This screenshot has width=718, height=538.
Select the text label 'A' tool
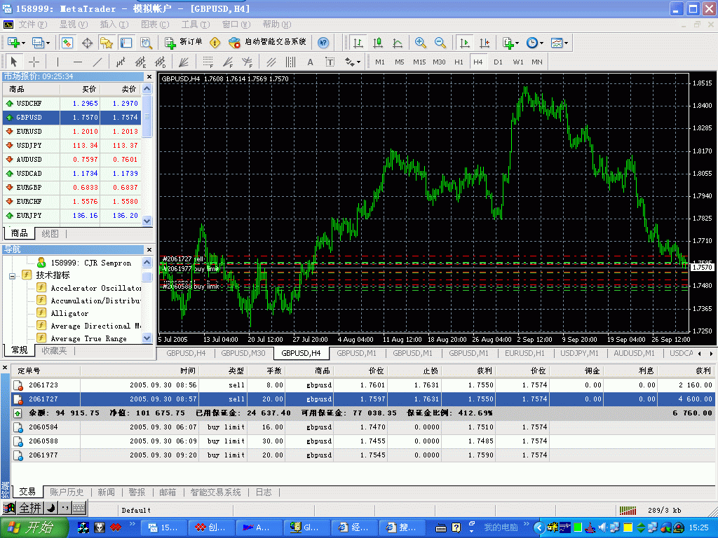[311, 62]
